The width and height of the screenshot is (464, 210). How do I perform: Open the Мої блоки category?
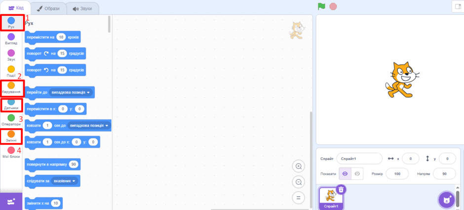[11, 153]
